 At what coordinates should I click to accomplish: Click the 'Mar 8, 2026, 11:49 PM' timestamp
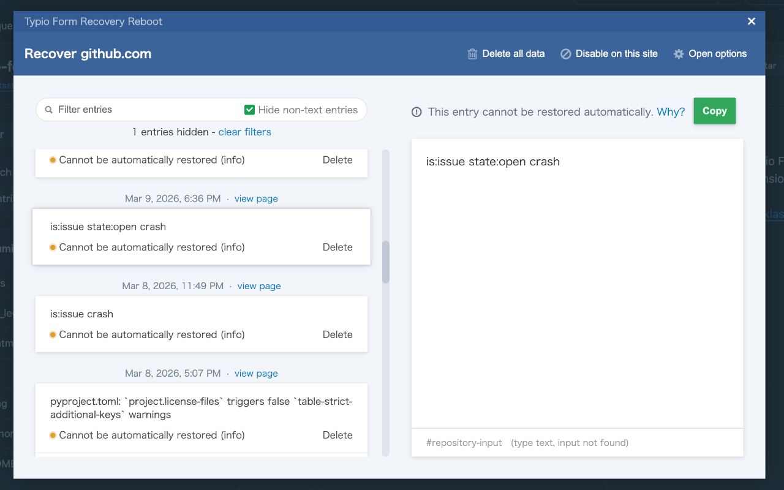[173, 286]
